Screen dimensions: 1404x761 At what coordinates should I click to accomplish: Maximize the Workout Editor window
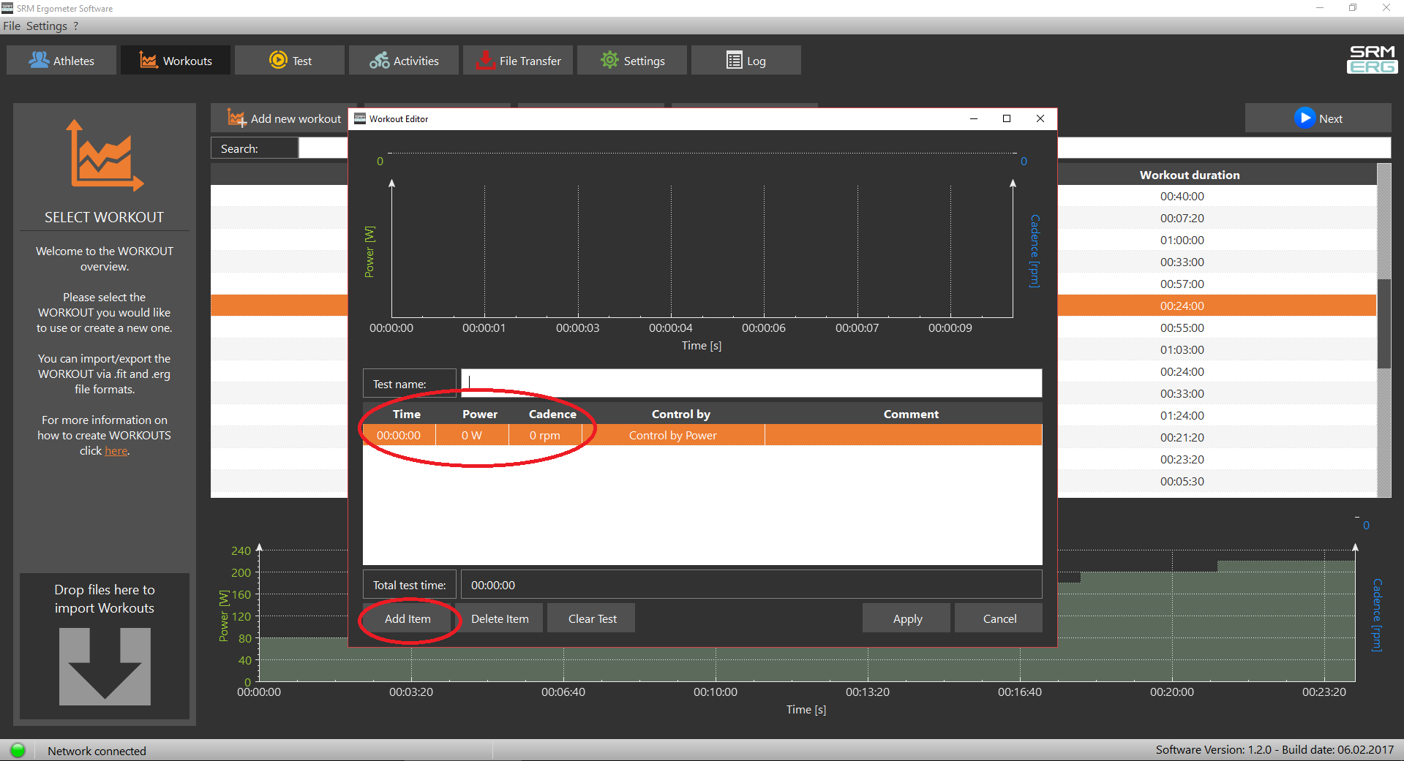[x=1007, y=118]
